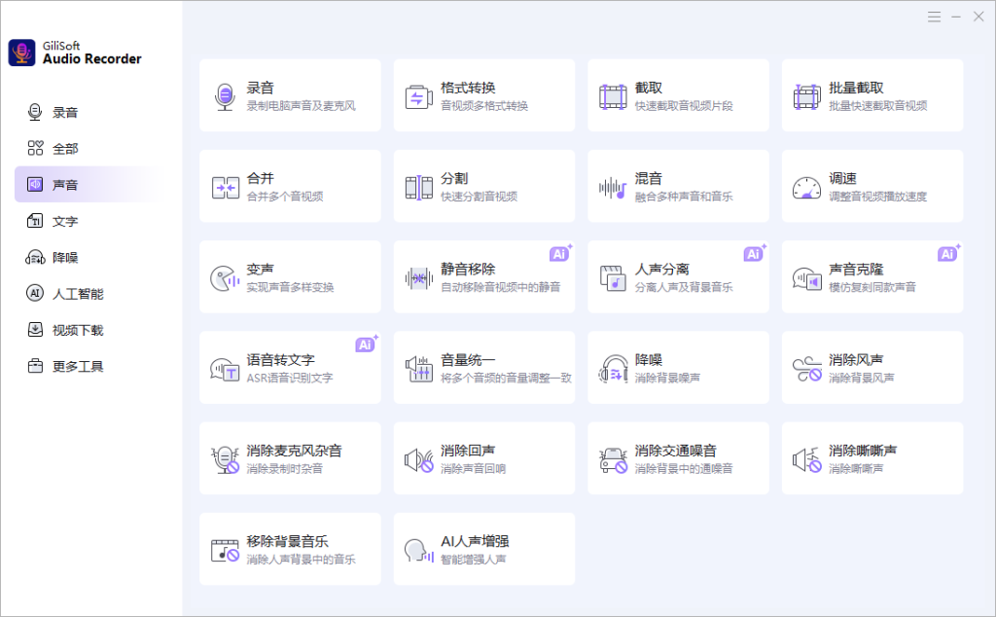Launch the 批量截取 batch trim tool

pos(871,94)
